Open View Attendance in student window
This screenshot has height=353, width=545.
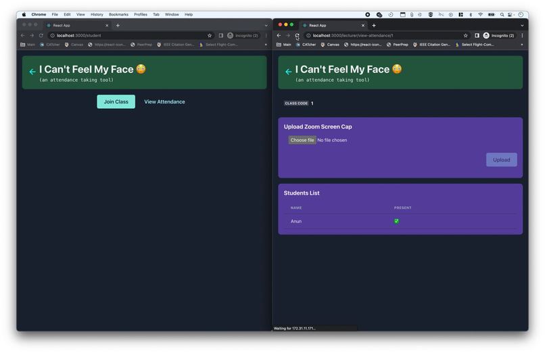tap(164, 102)
